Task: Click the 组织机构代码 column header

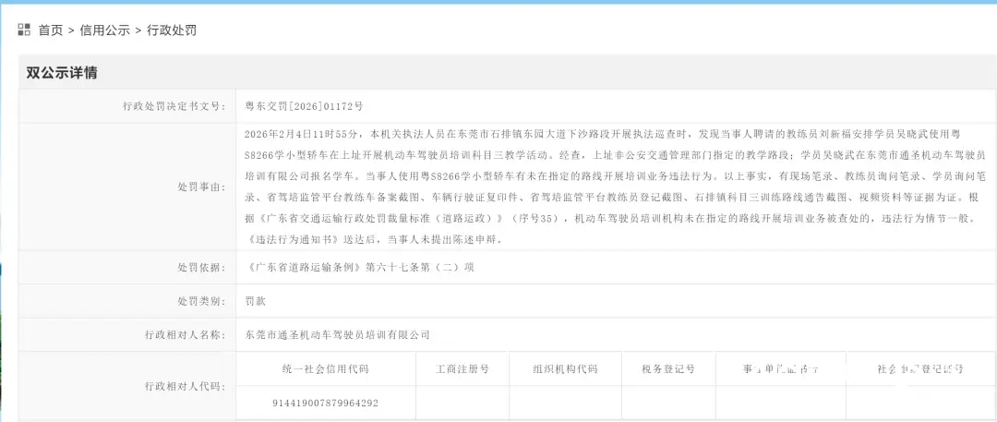Action: (565, 368)
